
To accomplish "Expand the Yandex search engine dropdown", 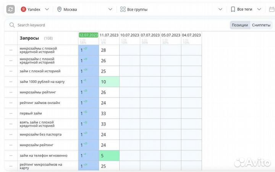I will [47, 9].
